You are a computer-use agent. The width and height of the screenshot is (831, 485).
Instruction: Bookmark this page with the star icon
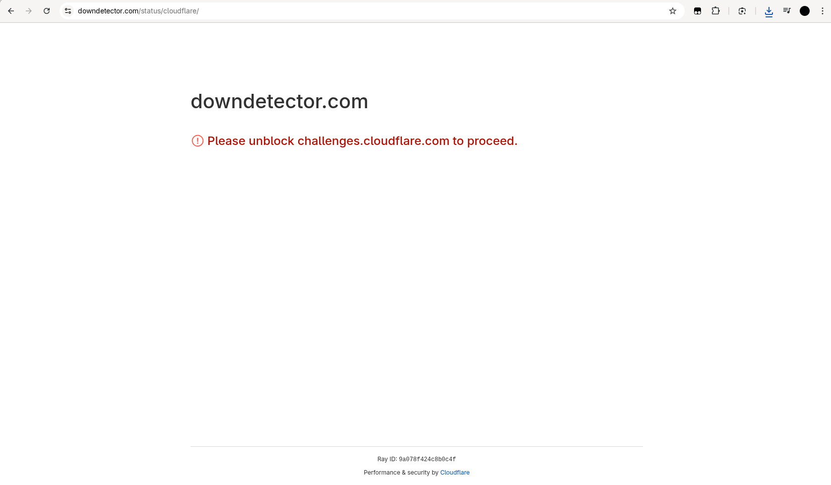pyautogui.click(x=673, y=11)
